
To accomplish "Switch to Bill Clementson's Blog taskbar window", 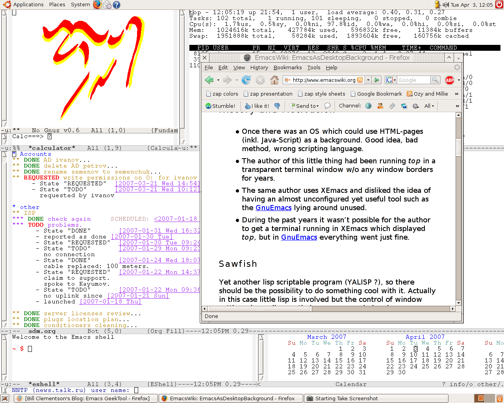I will click(x=85, y=398).
